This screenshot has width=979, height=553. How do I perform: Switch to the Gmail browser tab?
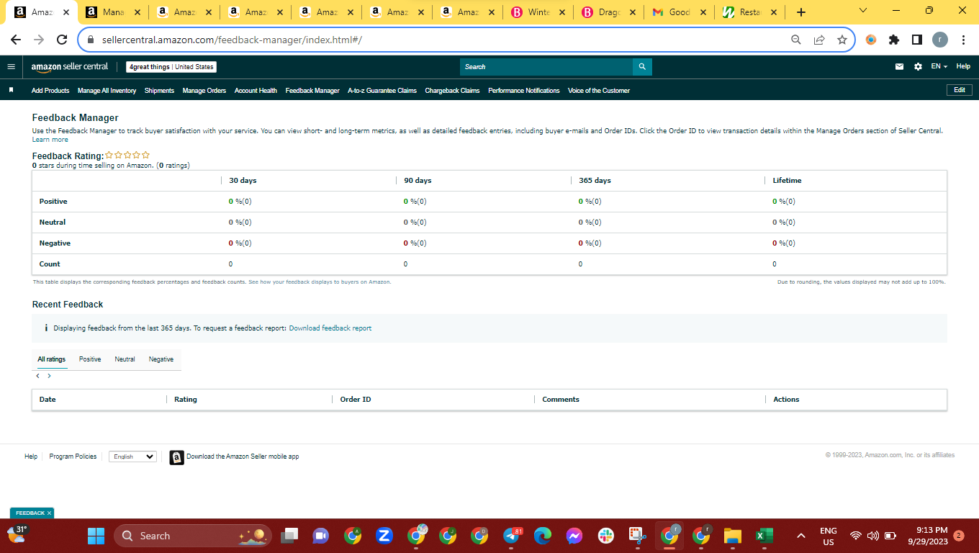click(680, 12)
